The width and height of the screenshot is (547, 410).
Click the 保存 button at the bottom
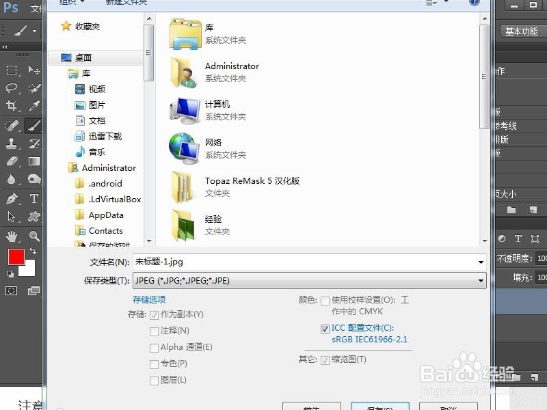(x=380, y=407)
